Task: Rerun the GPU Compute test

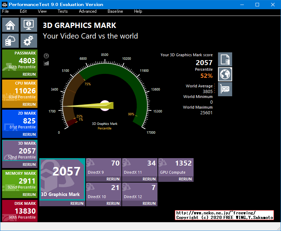Action: 185,179
